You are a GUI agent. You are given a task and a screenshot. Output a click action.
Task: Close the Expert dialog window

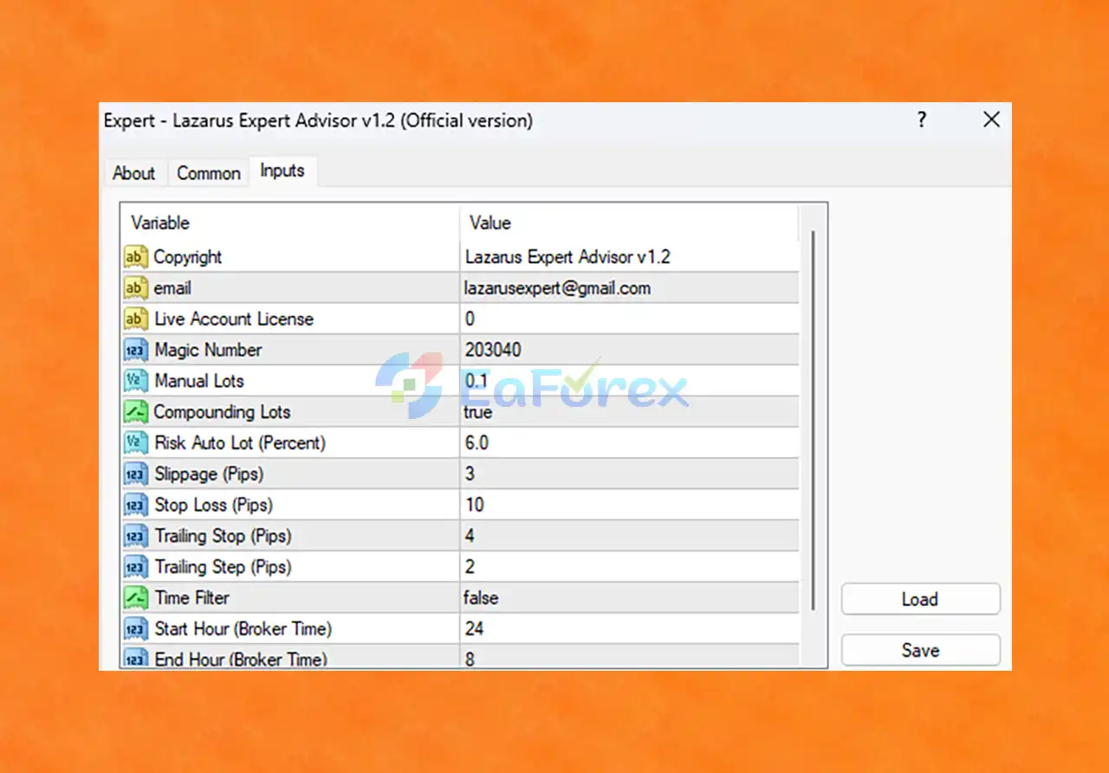pos(991,119)
